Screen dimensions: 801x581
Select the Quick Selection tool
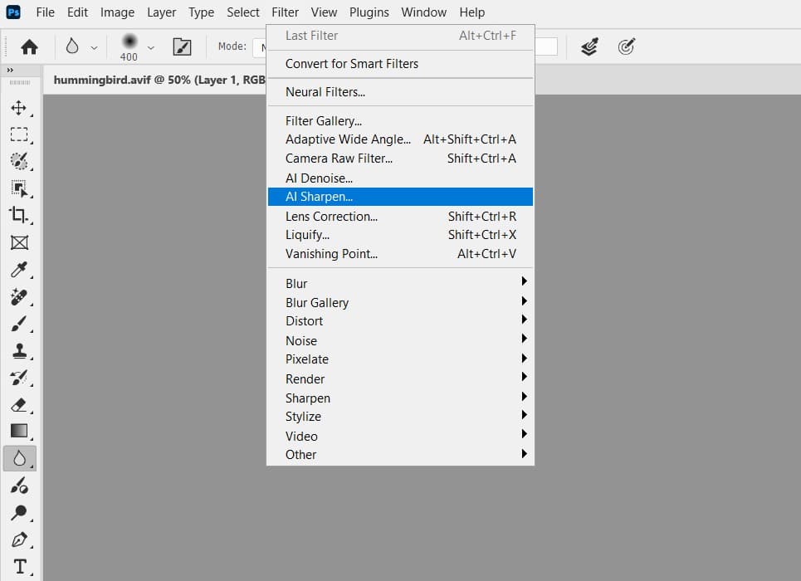point(19,161)
